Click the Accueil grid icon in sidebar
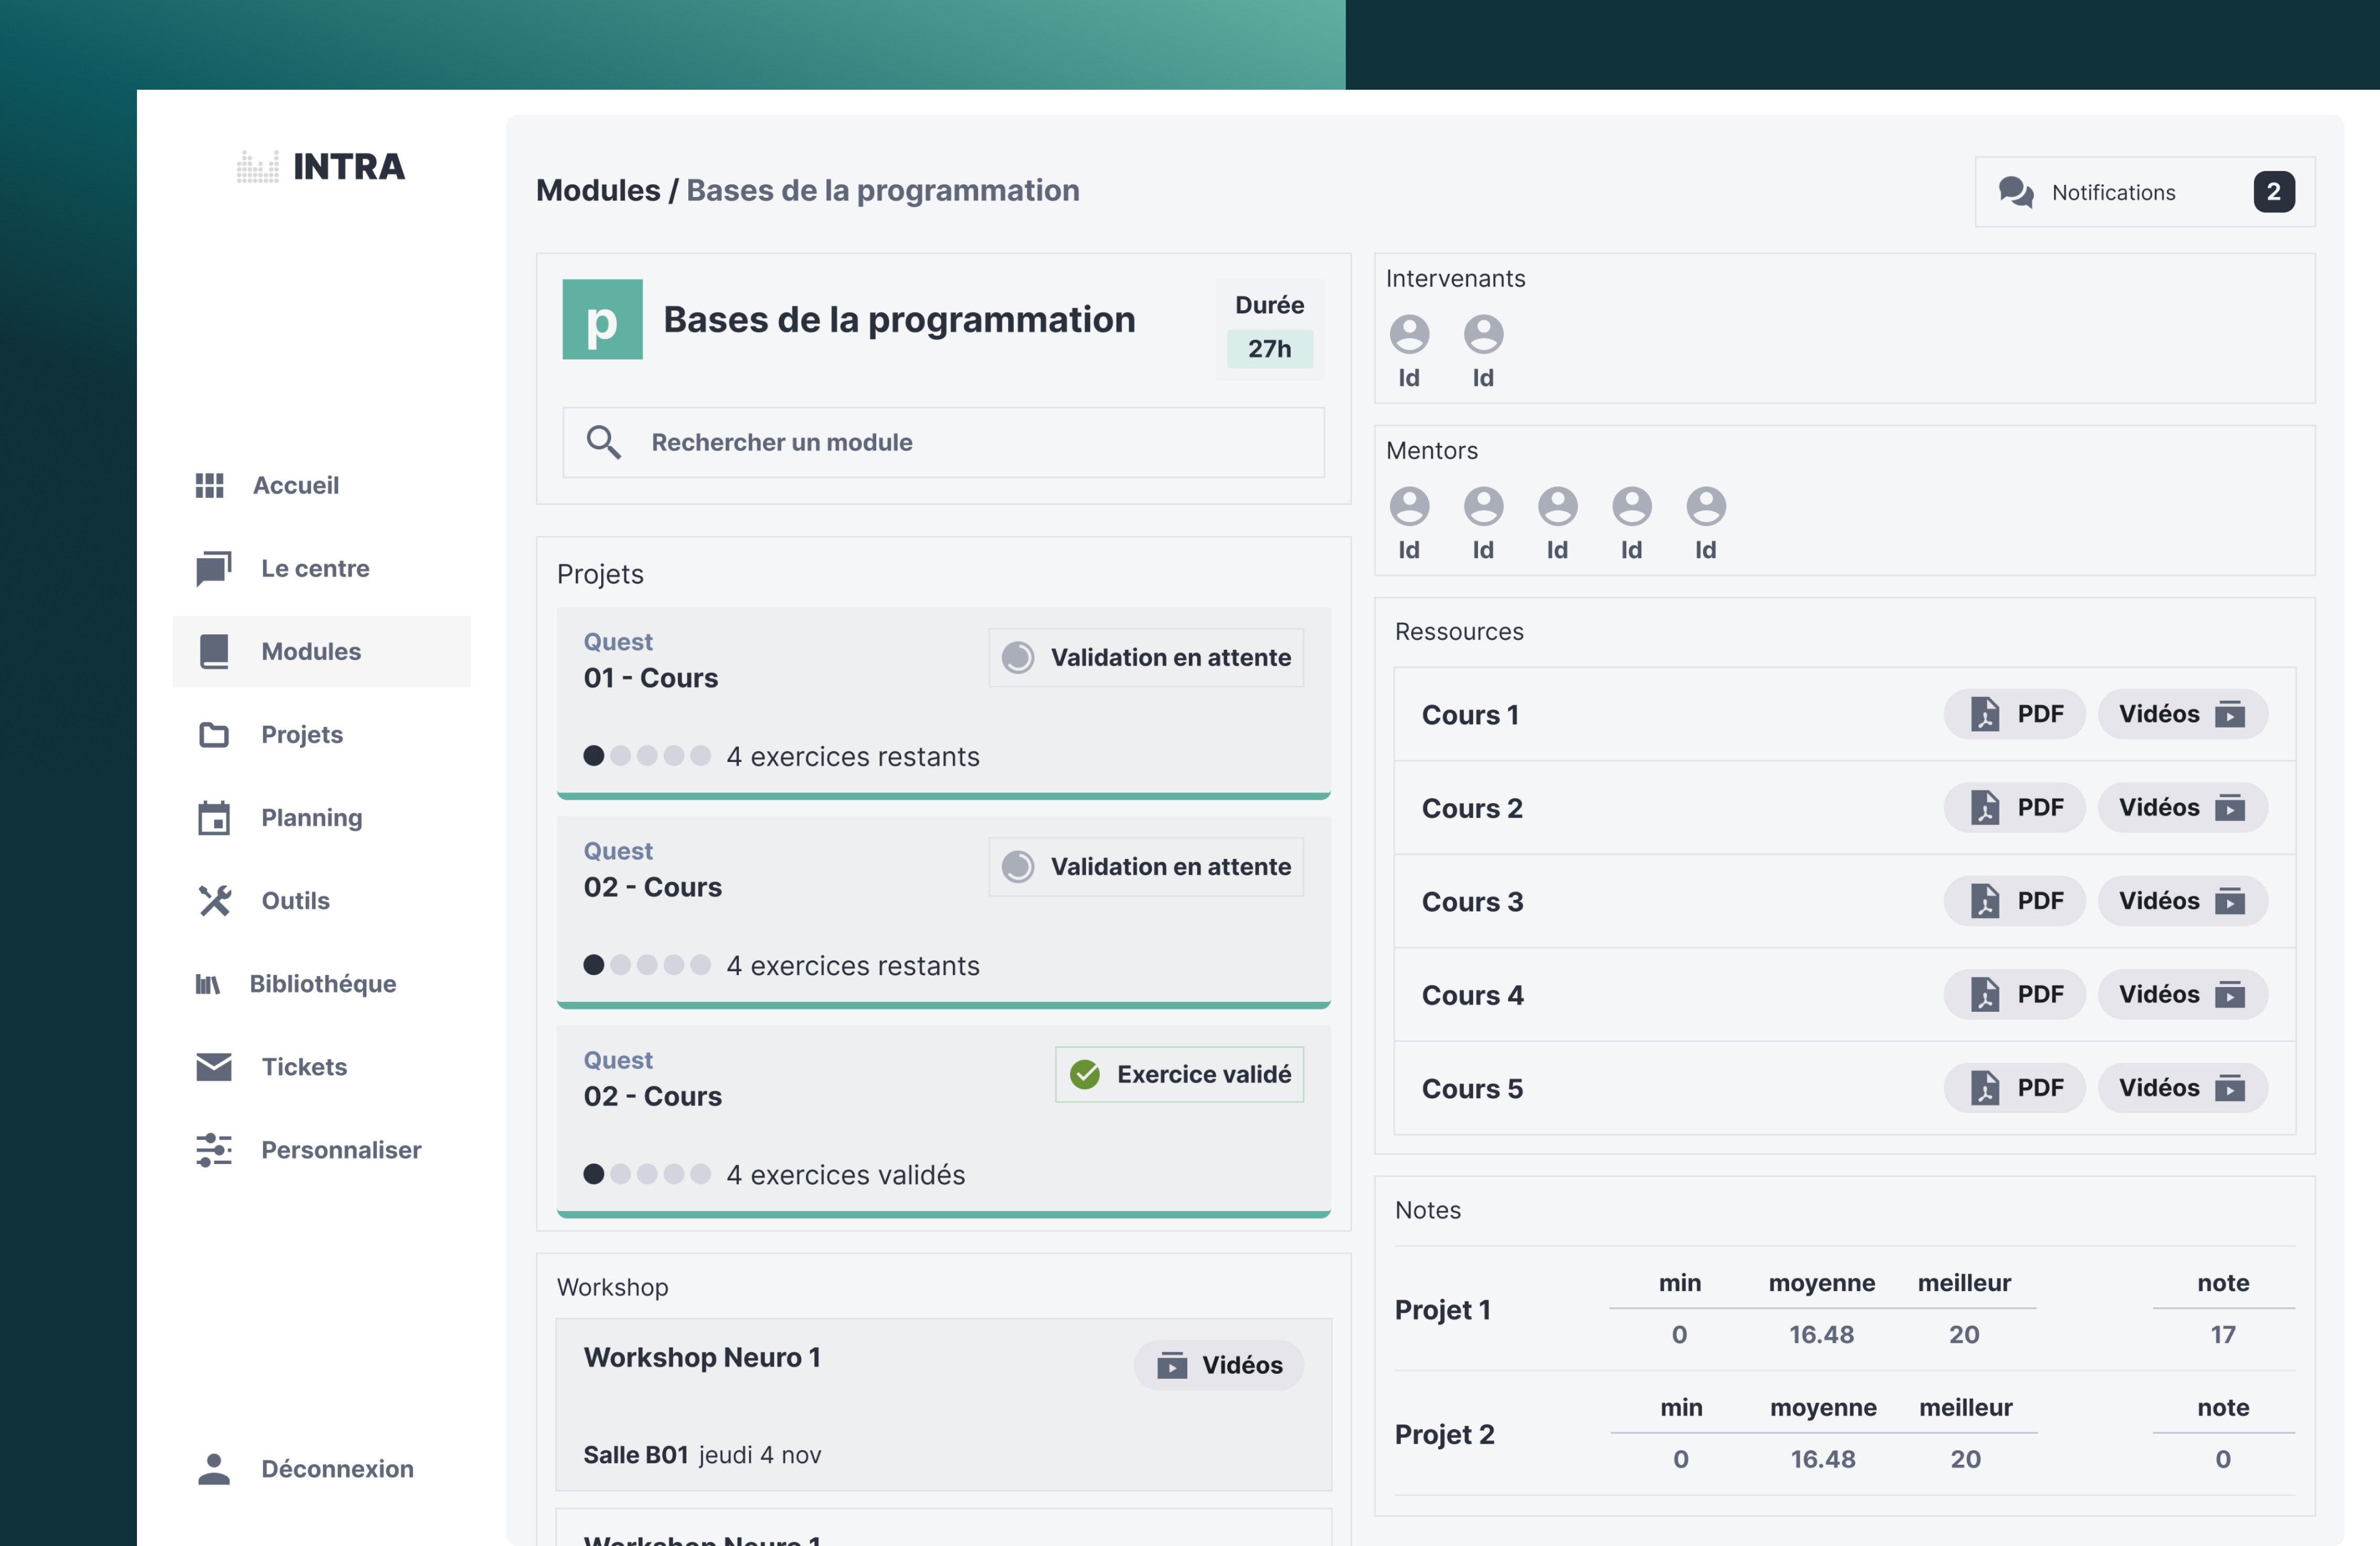Screen dimensions: 2380x1546 click(x=209, y=486)
